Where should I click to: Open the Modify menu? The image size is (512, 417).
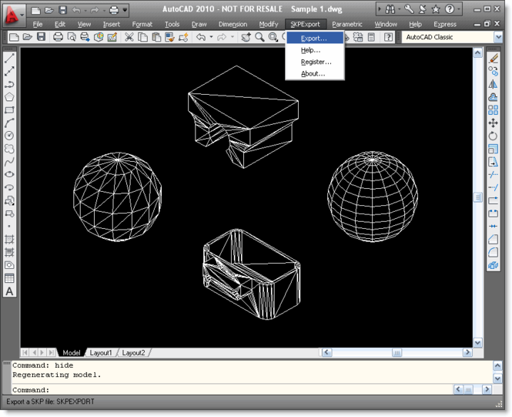click(x=269, y=24)
